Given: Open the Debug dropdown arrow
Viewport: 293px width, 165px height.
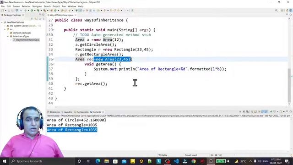Looking at the screenshot, I should 28,11.
